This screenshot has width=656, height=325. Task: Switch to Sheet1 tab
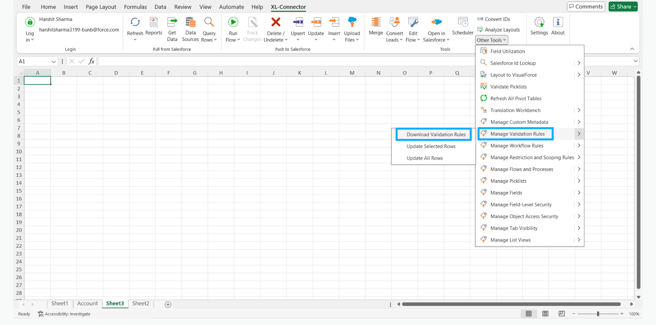tap(60, 303)
